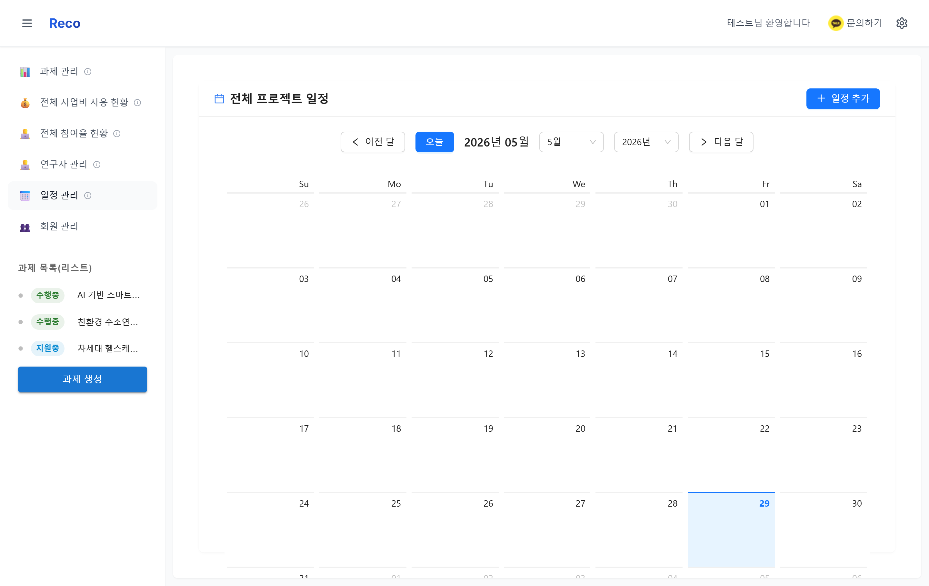Click the 오늘 button
This screenshot has height=586, width=929.
[435, 142]
